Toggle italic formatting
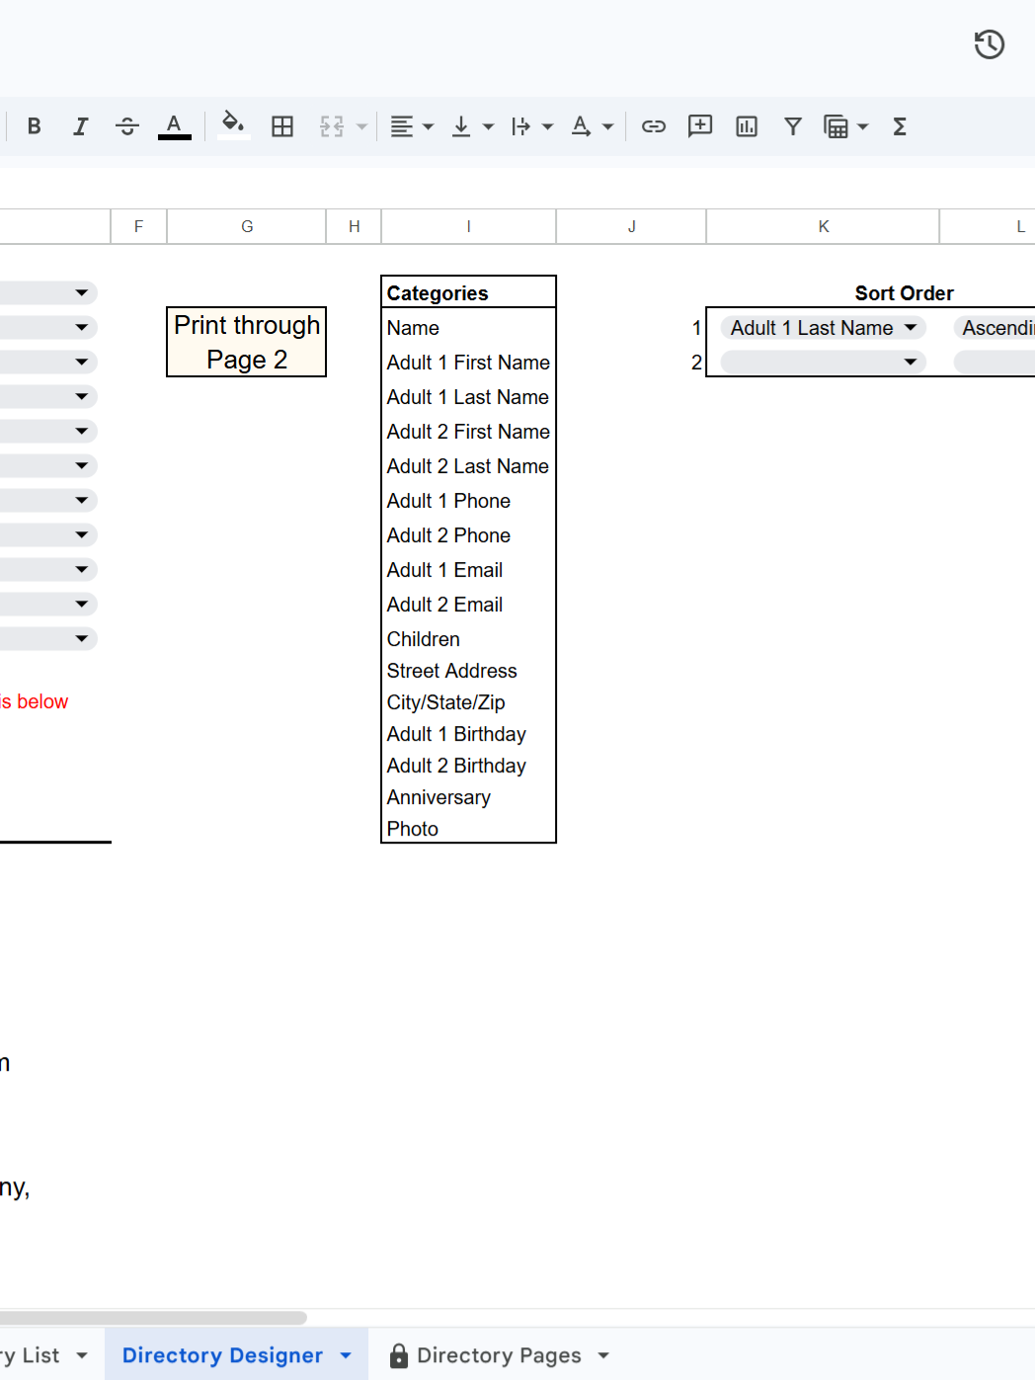 tap(80, 126)
